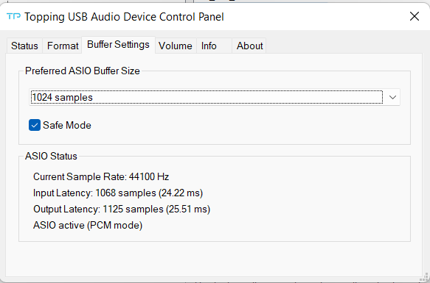This screenshot has width=430, height=283.
Task: Select the Input Latency status line
Action: 118,193
